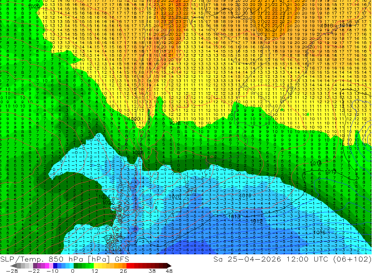This screenshot has height=273, width=372.
Task: Click the '38' label under the color scale
Action: pos(152,271)
